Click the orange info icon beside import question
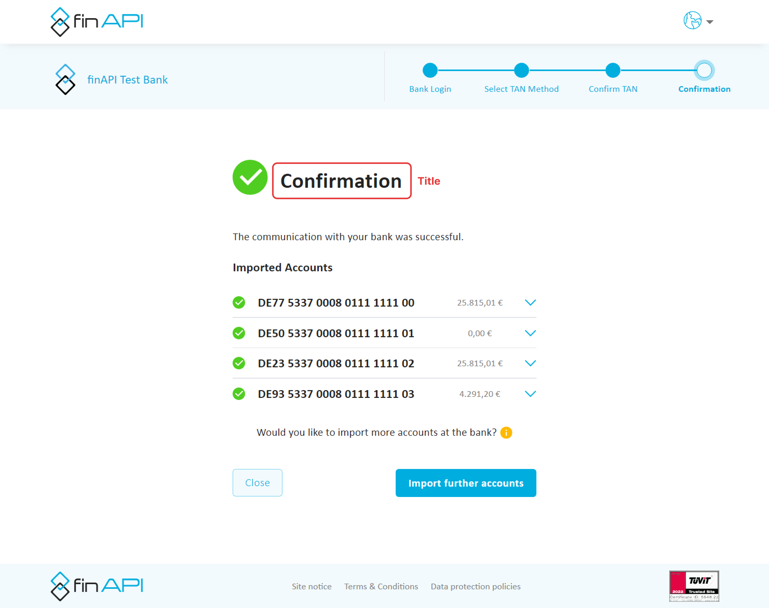The image size is (769, 608). pos(506,432)
